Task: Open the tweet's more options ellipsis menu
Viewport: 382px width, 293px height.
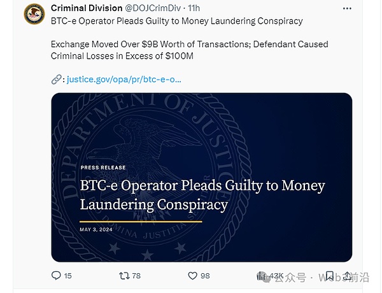Action: 347,8
